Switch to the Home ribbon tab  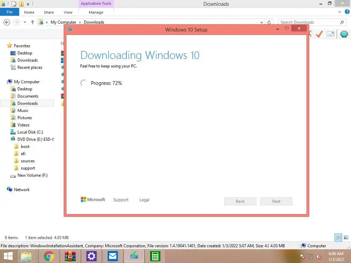click(29, 12)
